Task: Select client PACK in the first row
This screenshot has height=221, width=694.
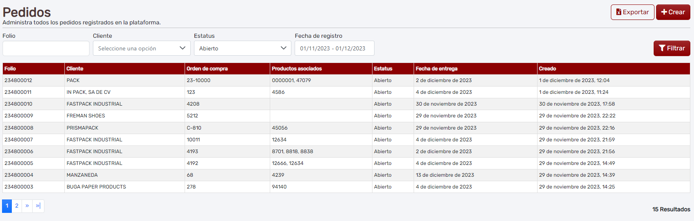Action: (73, 80)
